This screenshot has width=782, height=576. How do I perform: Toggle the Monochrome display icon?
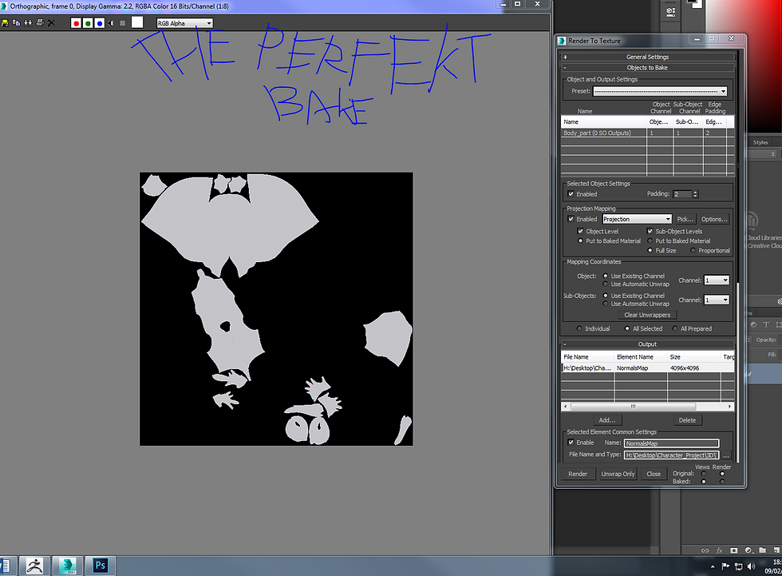coord(123,23)
